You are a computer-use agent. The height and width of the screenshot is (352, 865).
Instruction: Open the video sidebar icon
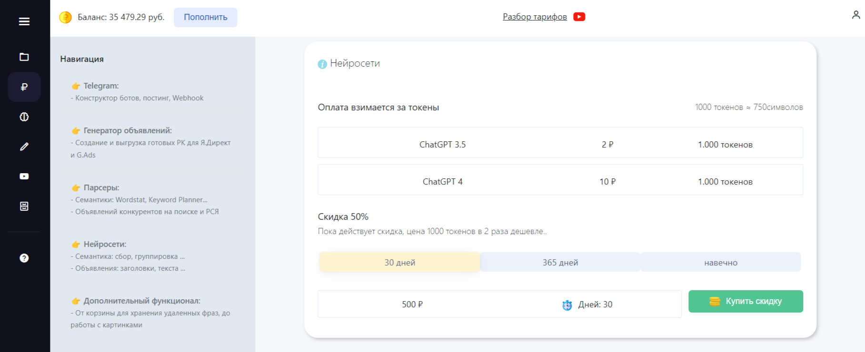pos(24,176)
